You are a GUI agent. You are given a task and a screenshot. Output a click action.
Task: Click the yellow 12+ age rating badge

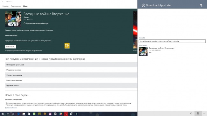[x=67, y=46]
